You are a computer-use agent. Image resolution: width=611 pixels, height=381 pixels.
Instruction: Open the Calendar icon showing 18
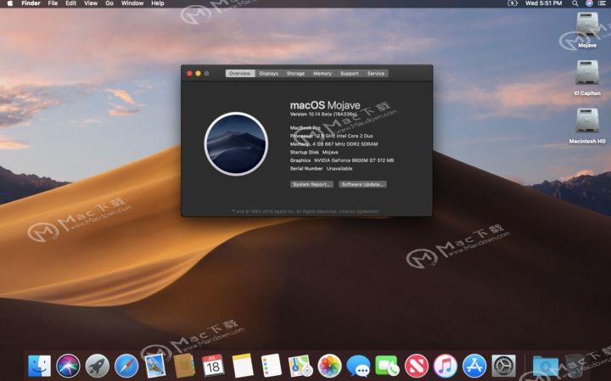(213, 366)
